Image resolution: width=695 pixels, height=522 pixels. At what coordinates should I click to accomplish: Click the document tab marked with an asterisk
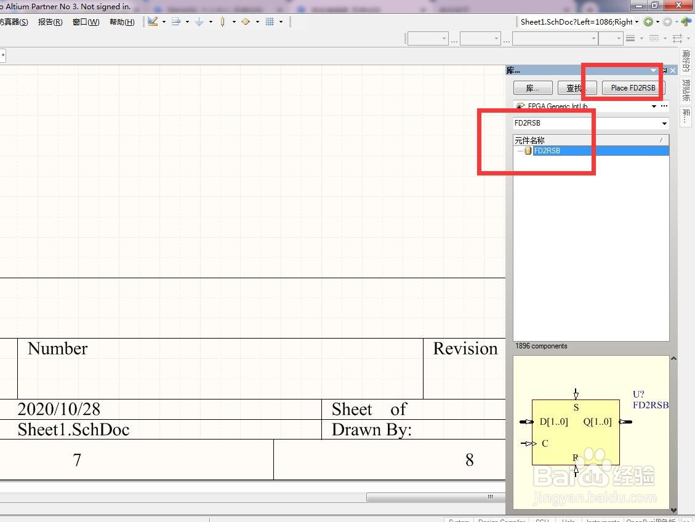tap(2, 56)
